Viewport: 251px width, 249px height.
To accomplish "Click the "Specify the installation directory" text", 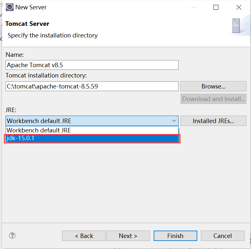I will [x=53, y=35].
